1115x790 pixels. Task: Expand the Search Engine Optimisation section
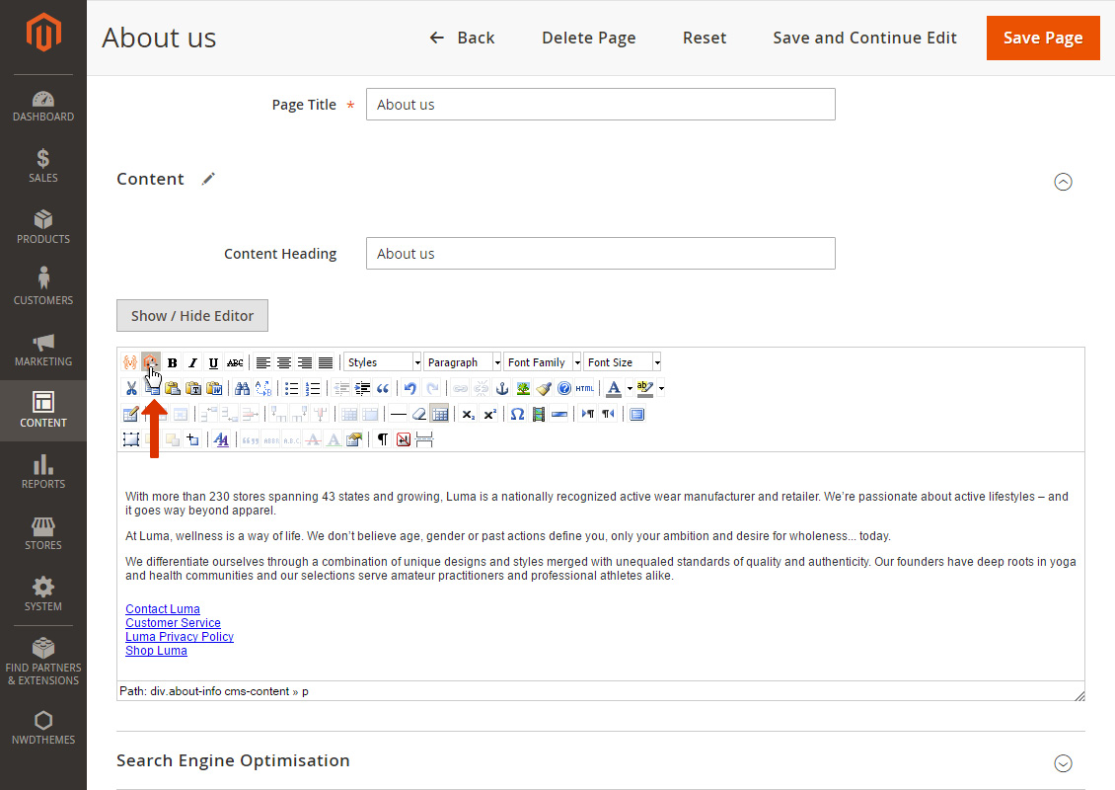click(x=1063, y=763)
